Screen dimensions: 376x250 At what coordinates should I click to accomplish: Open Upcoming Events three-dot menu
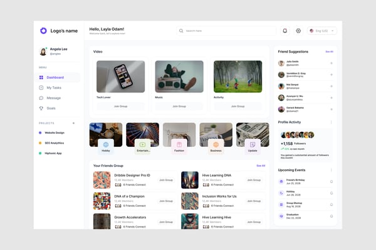331,170
